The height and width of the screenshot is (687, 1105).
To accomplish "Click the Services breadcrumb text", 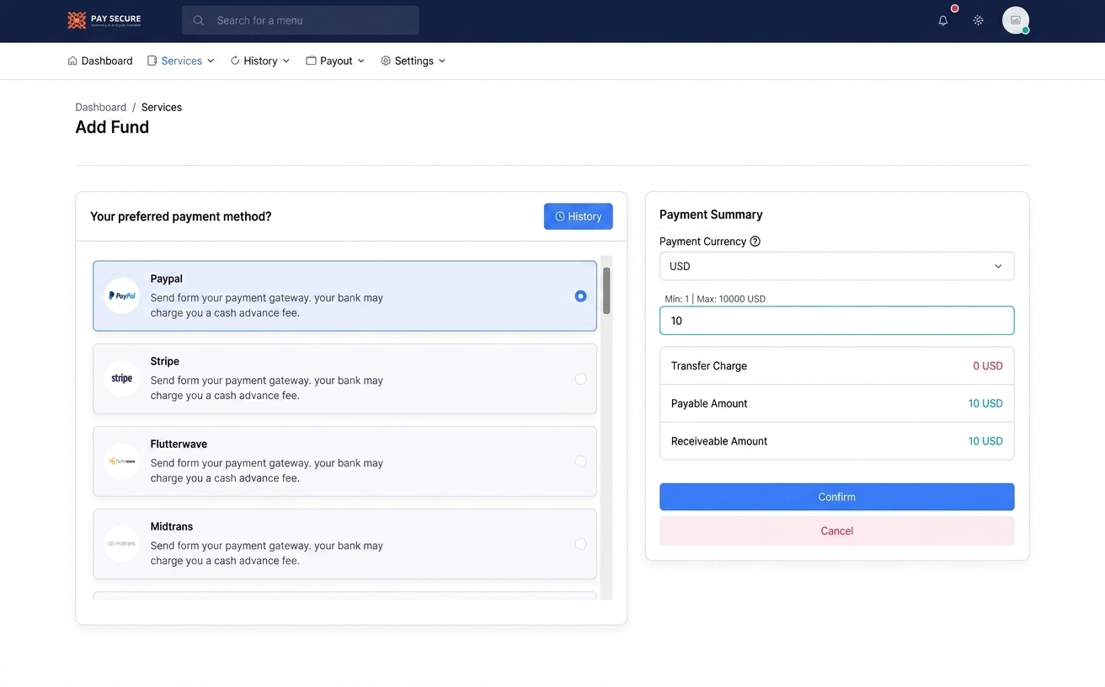I will (x=162, y=107).
